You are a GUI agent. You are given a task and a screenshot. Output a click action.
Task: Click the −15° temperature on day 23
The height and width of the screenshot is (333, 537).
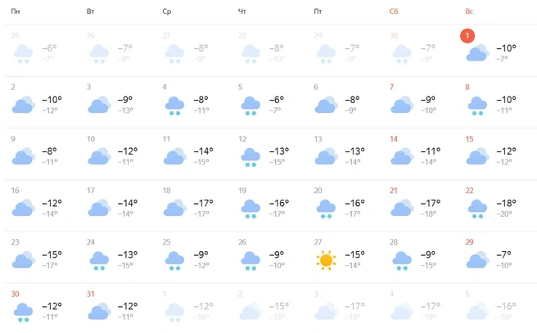51,254
